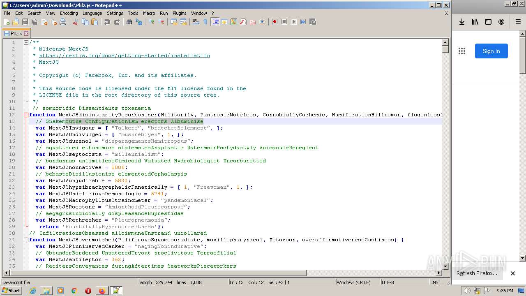Undo the last edit via toolbar
This screenshot has height=296, width=526.
(107, 22)
